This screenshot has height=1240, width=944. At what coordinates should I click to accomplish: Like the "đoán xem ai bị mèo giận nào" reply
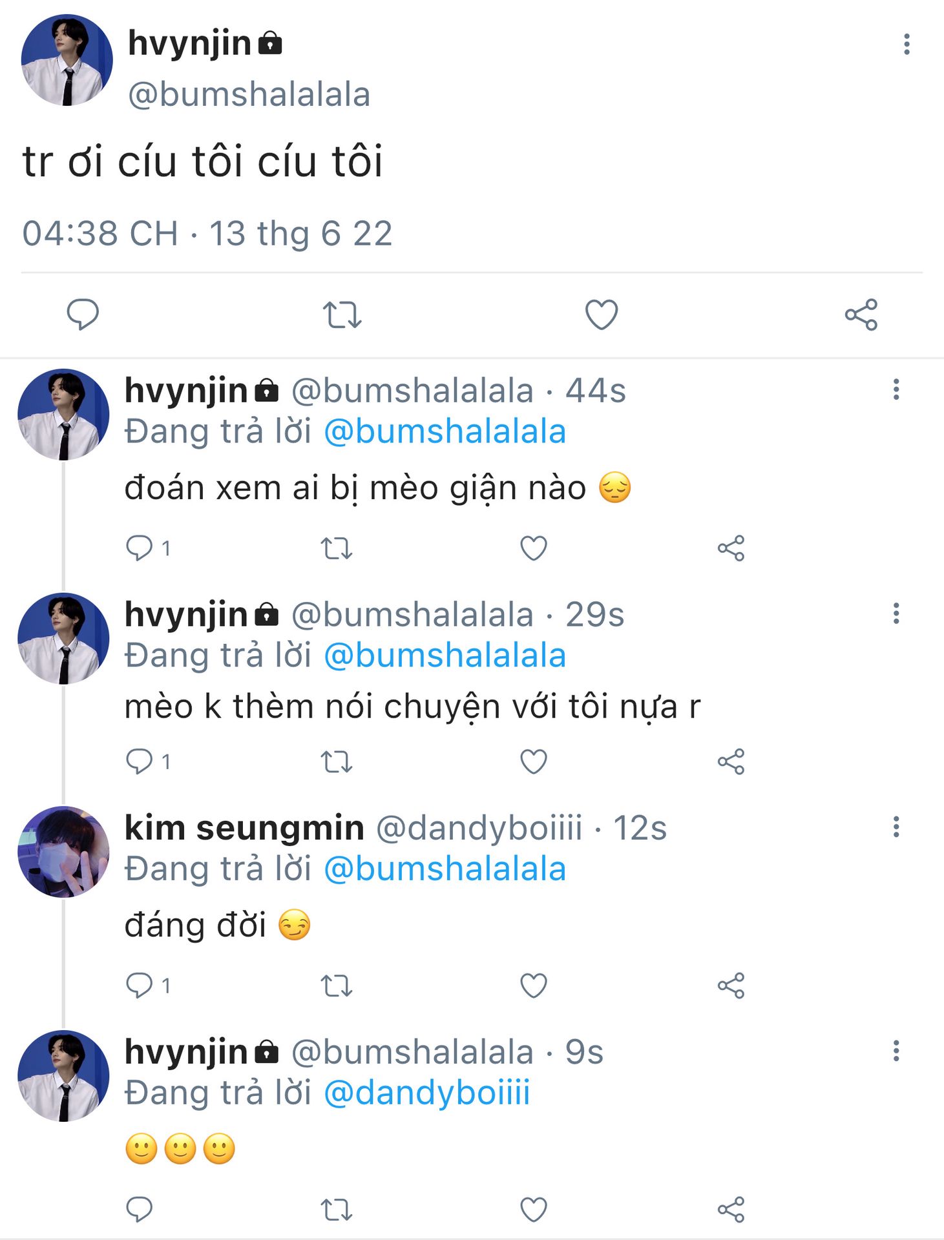[x=534, y=548]
